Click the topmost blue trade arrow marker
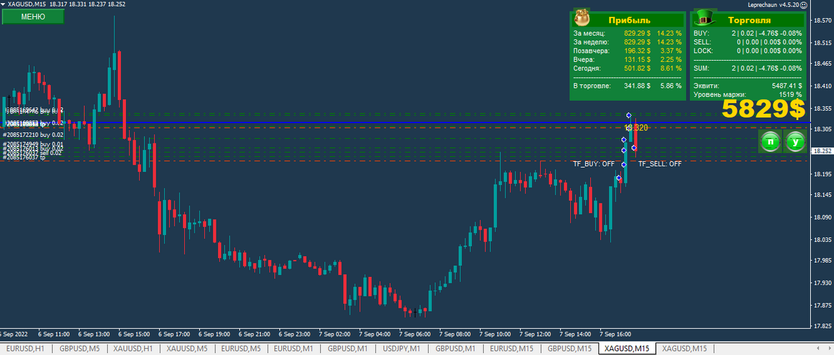The height and width of the screenshot is (355, 834). [628, 115]
